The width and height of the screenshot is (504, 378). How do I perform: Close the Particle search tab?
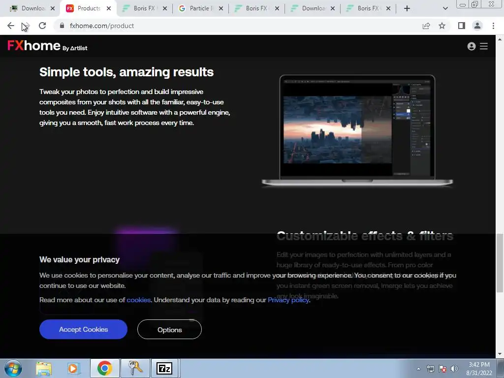coord(221,8)
